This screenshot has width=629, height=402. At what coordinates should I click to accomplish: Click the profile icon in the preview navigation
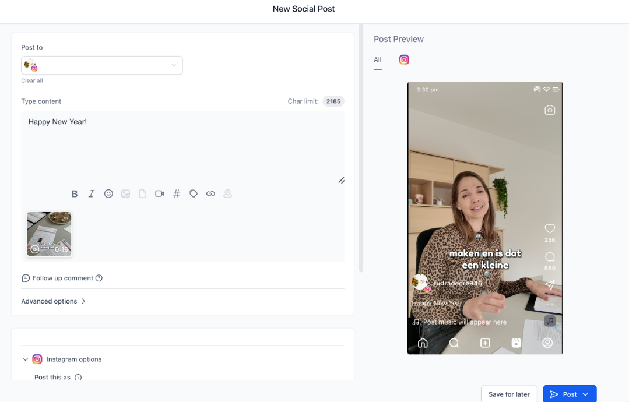pyautogui.click(x=547, y=343)
